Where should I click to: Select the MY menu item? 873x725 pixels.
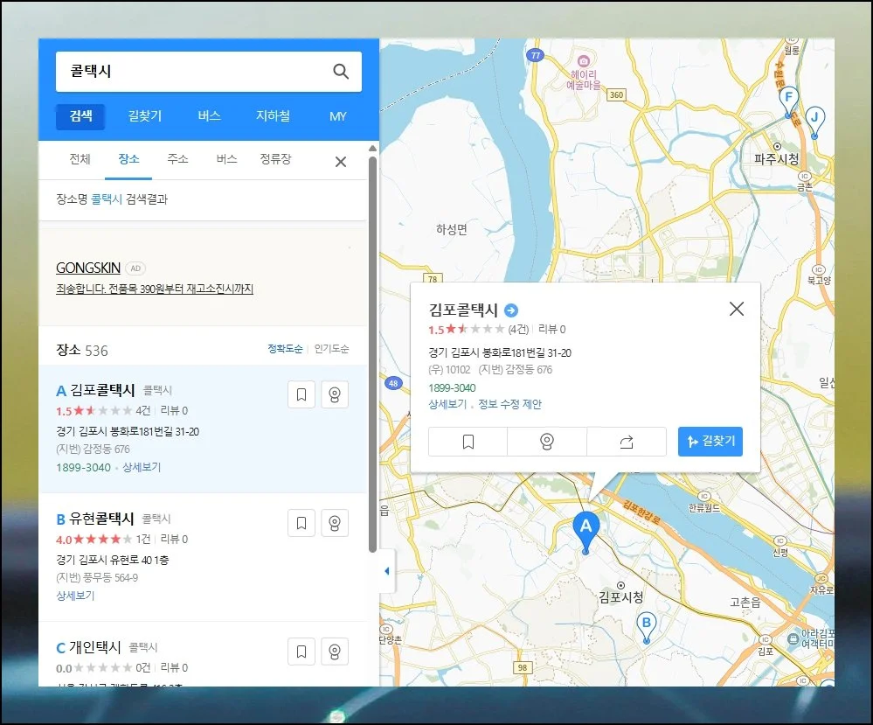337,115
